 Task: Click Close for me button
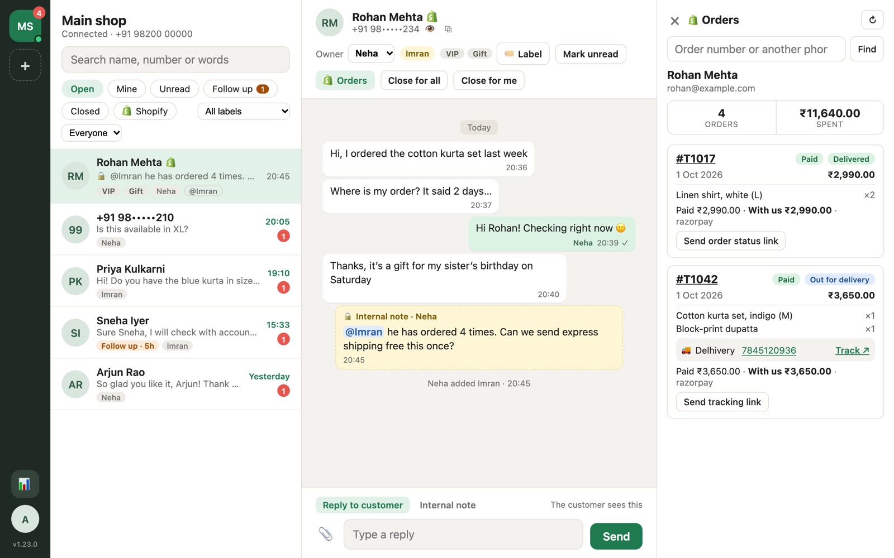(489, 80)
